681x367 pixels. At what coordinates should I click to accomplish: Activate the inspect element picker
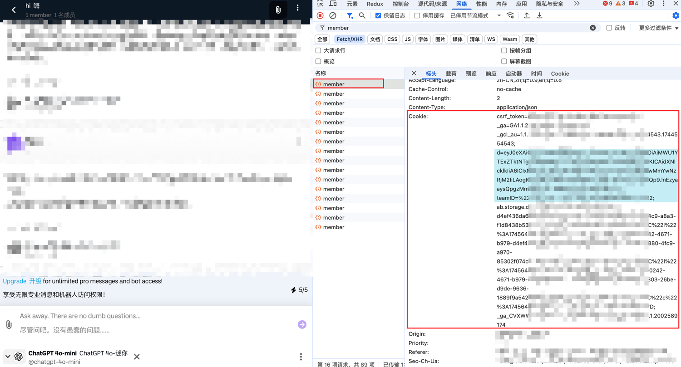pyautogui.click(x=320, y=4)
